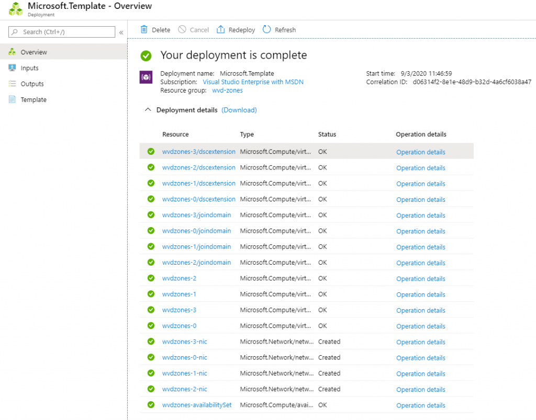Click the Delete trash icon
536x420 pixels.
pos(144,29)
